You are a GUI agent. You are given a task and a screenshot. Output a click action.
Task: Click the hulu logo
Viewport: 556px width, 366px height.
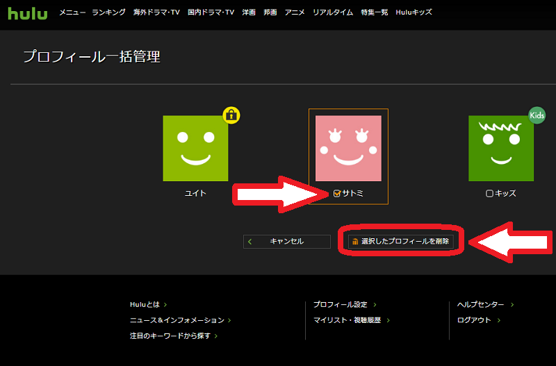pyautogui.click(x=28, y=13)
